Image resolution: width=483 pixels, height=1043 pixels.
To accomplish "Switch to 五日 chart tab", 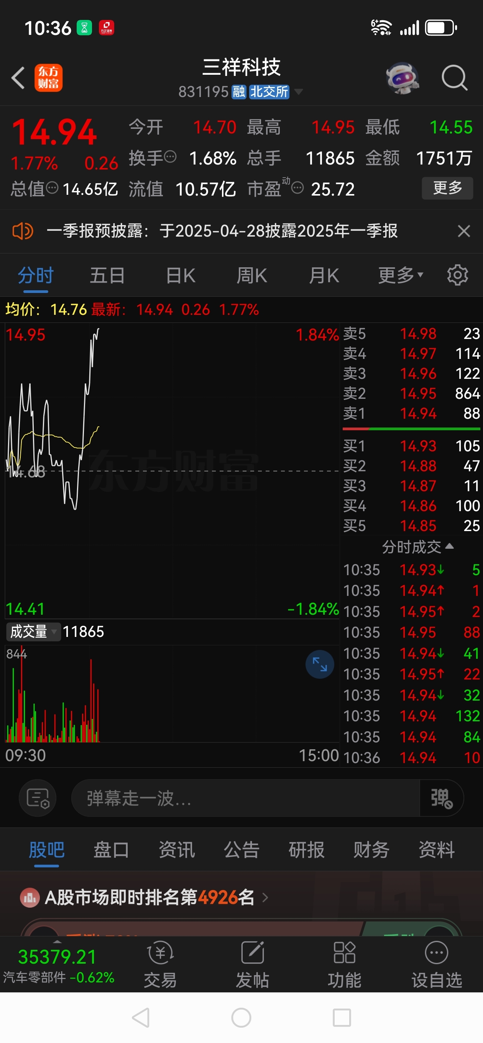I will coord(107,276).
